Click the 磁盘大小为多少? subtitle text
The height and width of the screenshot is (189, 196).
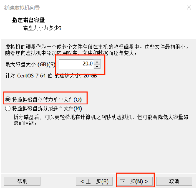[42, 28]
